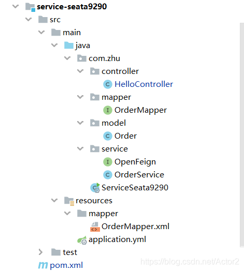Collapse the main folder node

tap(41, 32)
